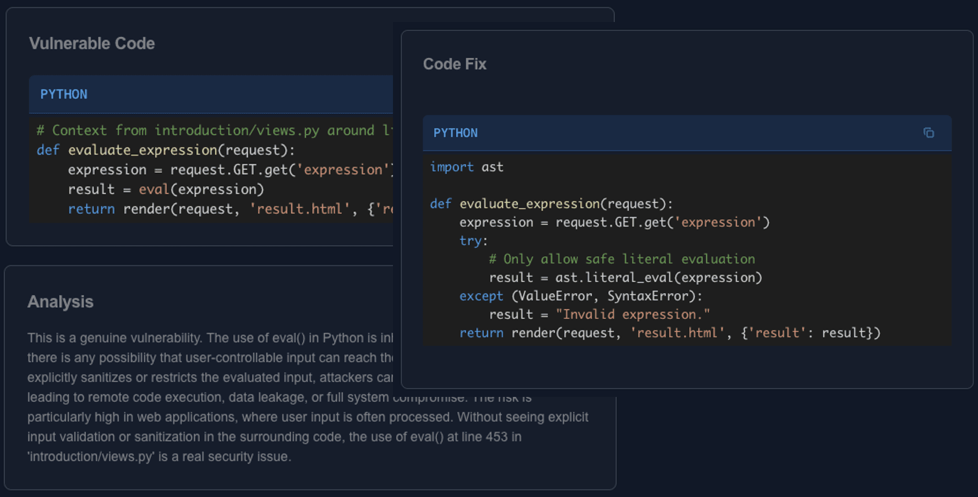The image size is (978, 497).
Task: Click the 'expression = request.GET.get' line in Code Fix
Action: [615, 223]
